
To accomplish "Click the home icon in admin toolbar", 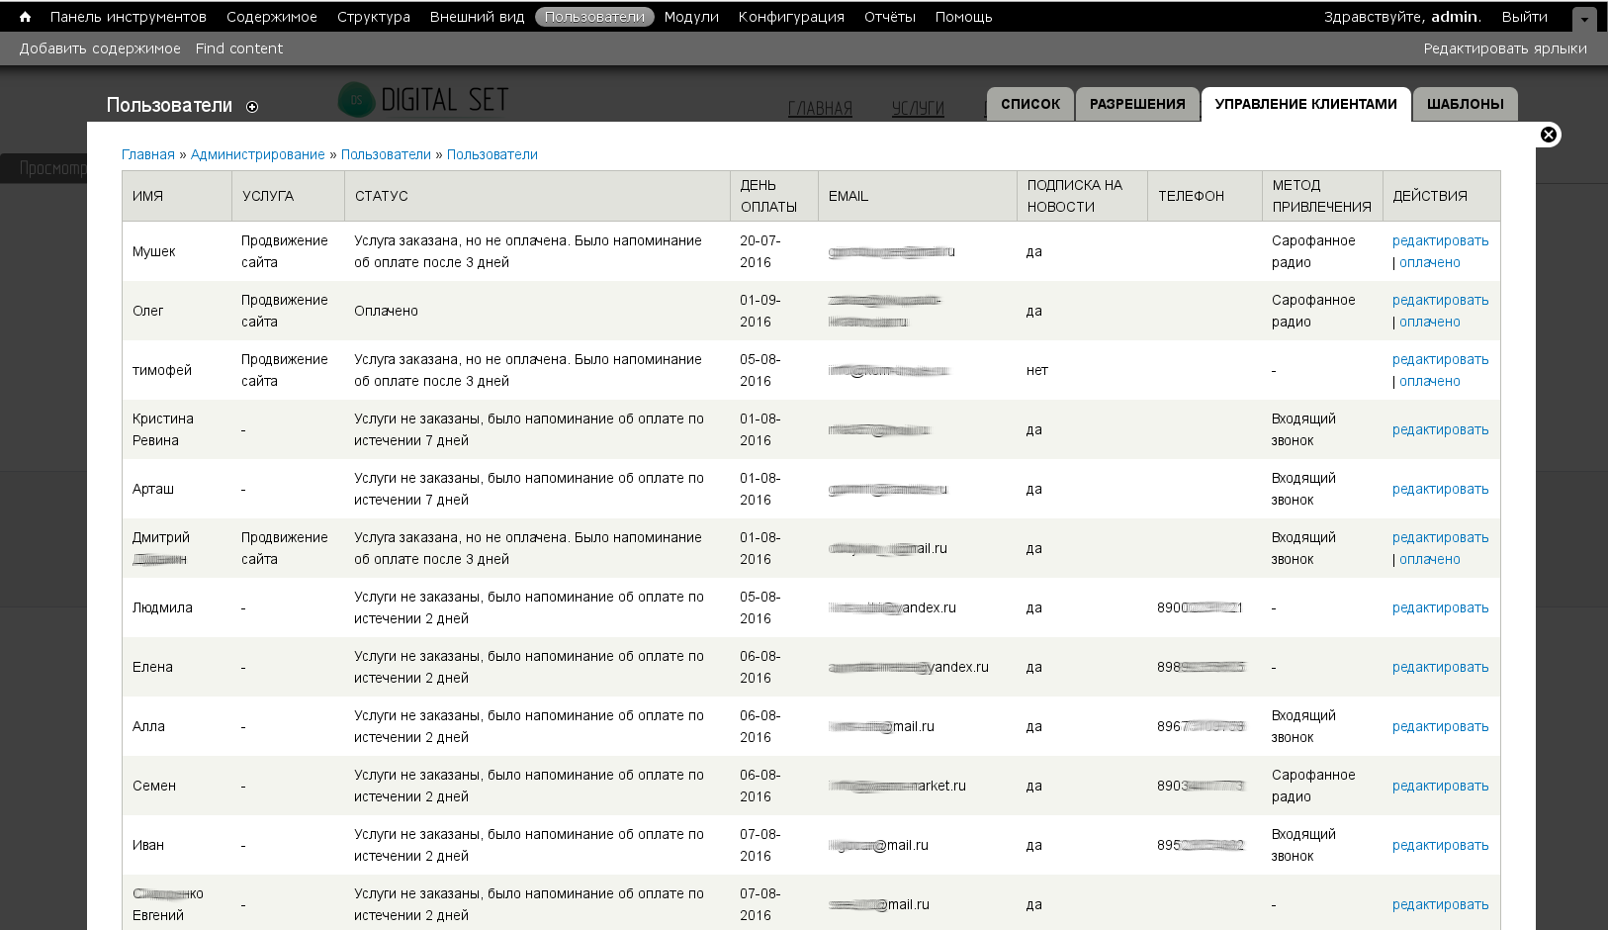I will (x=25, y=17).
